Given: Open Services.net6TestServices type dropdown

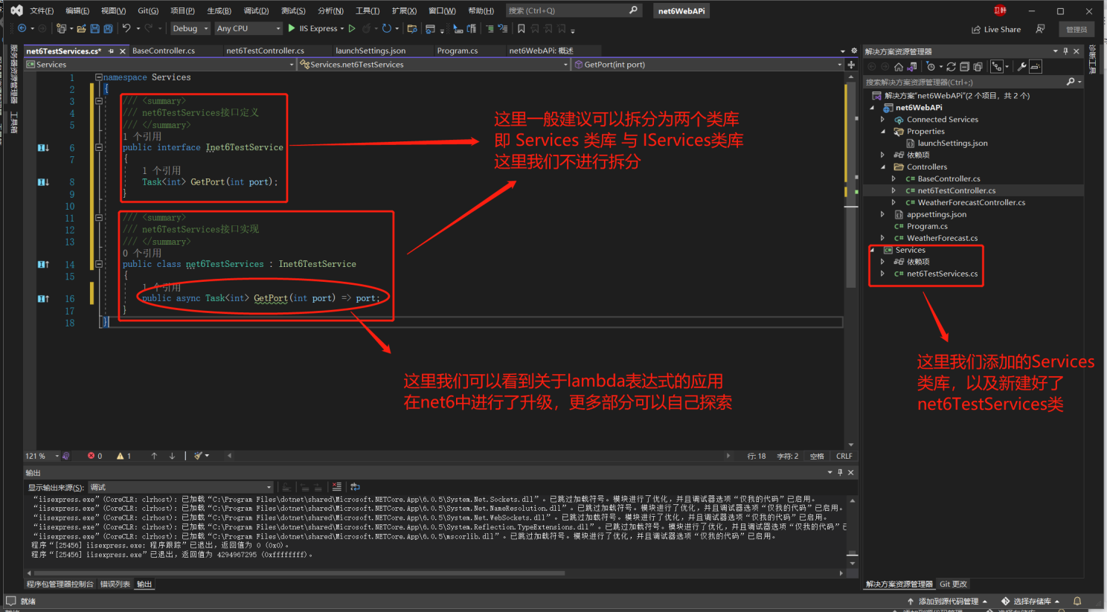Looking at the screenshot, I should point(434,65).
